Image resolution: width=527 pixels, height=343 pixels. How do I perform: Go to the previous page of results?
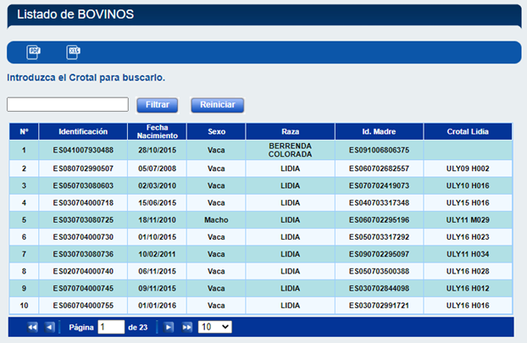click(49, 327)
